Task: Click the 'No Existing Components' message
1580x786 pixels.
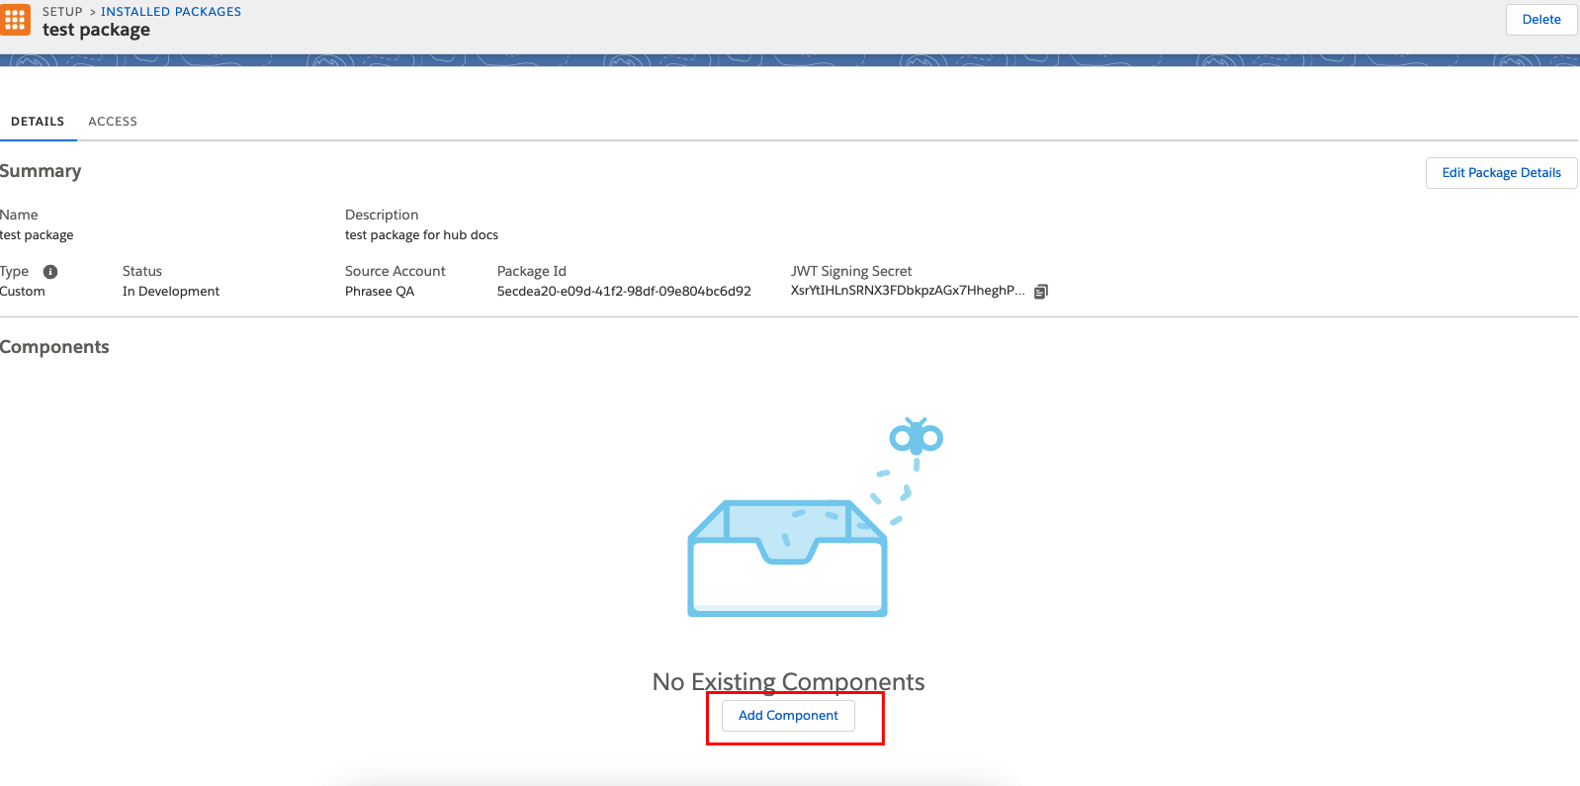Action: pos(788,682)
